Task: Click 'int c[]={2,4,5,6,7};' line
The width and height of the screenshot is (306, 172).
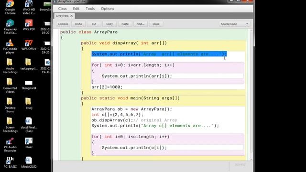Action: click(x=118, y=115)
